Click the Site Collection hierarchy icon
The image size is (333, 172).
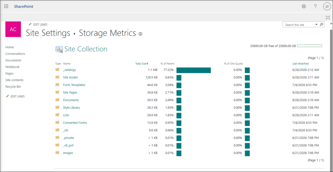click(59, 49)
